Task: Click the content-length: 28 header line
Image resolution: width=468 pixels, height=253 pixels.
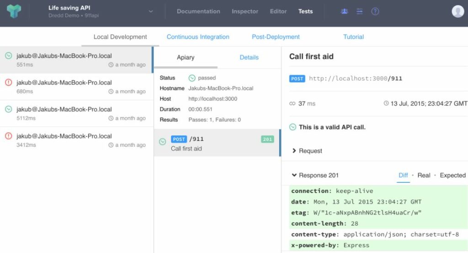Action: pyautogui.click(x=378, y=223)
